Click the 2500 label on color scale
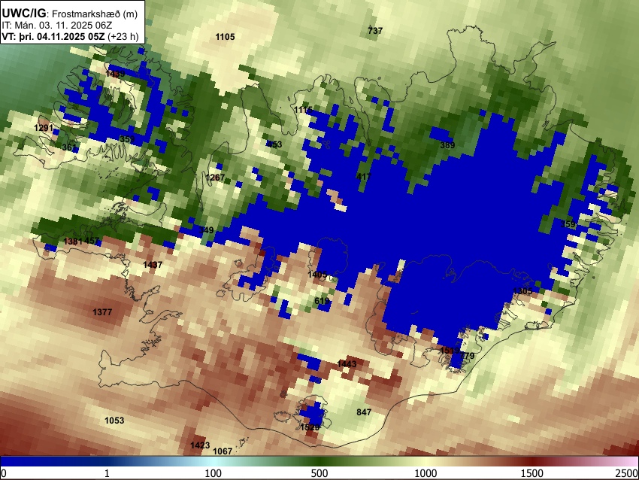 click(627, 473)
